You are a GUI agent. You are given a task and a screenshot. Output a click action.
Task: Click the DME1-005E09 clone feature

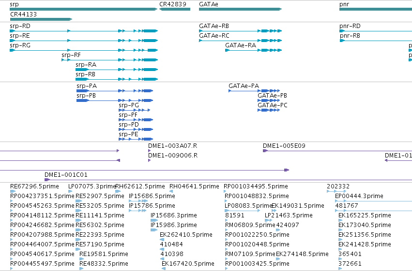(x=337, y=151)
